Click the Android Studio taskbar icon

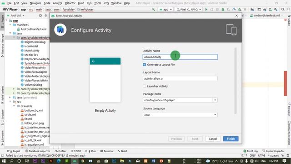(75, 161)
